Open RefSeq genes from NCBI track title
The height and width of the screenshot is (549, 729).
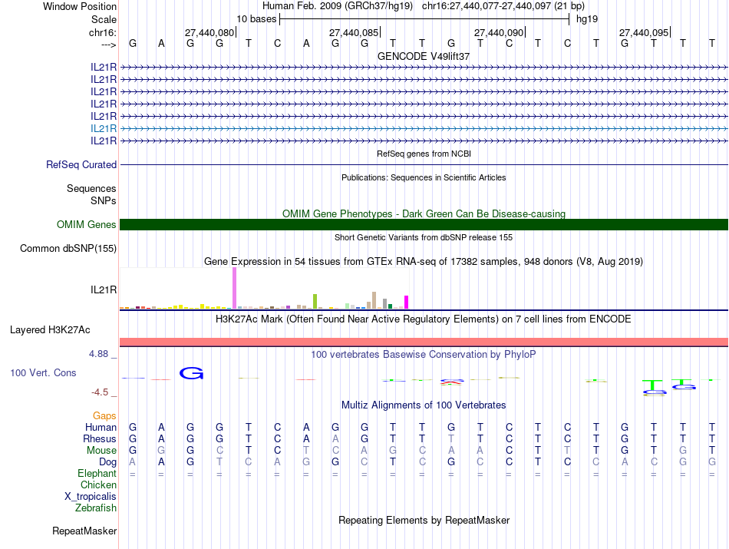424,154
